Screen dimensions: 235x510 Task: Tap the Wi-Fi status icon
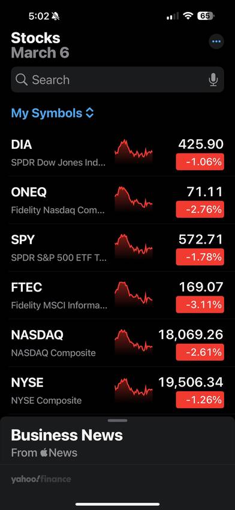188,16
